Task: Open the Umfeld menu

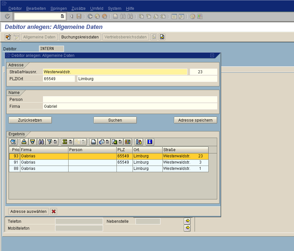Action: tap(97, 9)
